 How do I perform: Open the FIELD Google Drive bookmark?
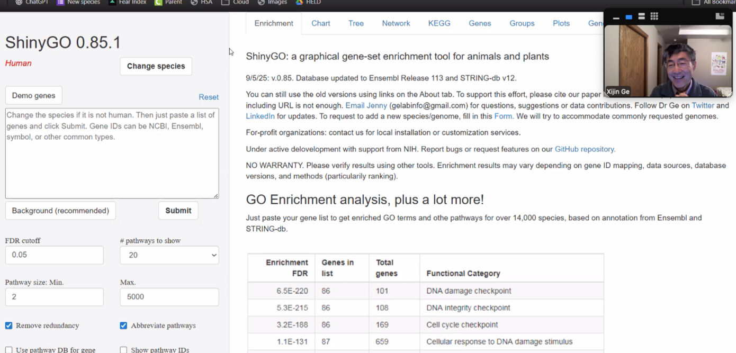click(x=308, y=2)
